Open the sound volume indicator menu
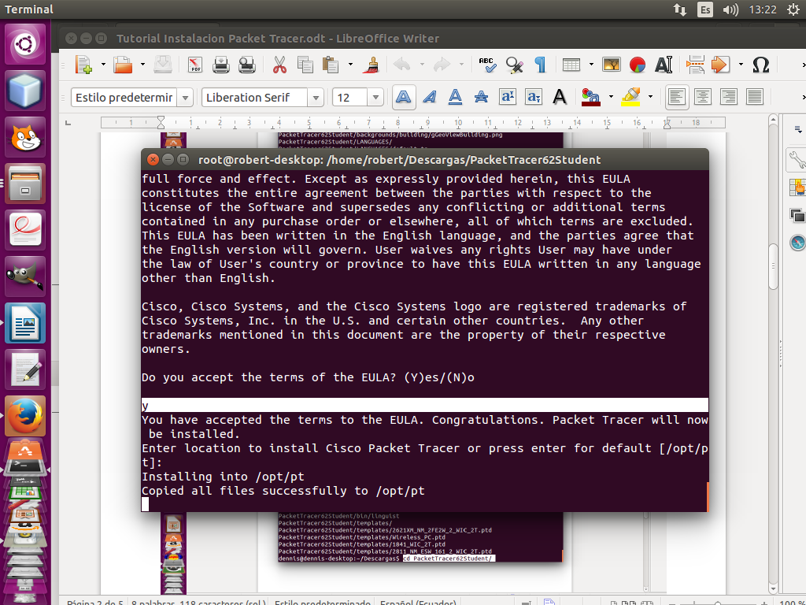This screenshot has width=806, height=605. coord(730,9)
